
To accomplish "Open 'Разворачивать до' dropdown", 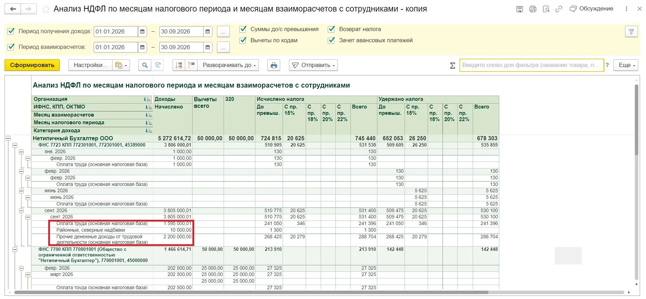I will [228, 65].
